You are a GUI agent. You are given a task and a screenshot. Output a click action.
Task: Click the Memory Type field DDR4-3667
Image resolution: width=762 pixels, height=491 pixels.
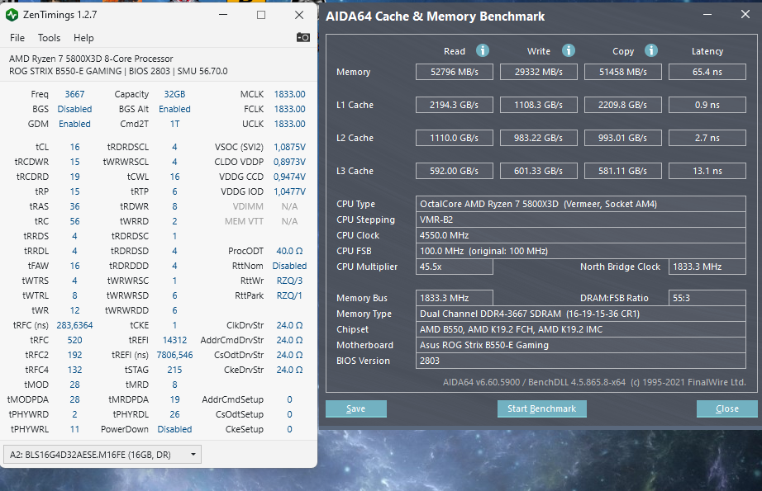[581, 314]
